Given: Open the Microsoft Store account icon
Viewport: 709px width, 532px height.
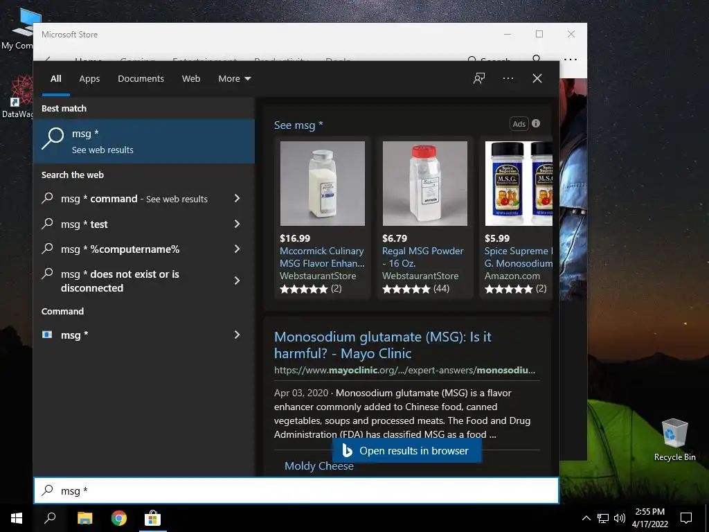Looking at the screenshot, I should click(x=537, y=60).
